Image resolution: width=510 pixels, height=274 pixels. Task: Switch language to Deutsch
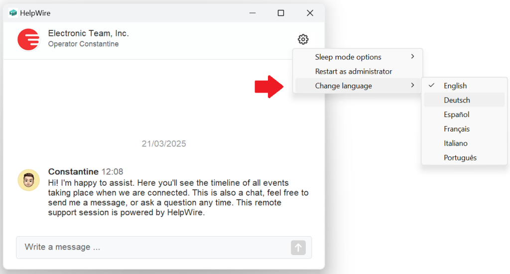point(464,100)
